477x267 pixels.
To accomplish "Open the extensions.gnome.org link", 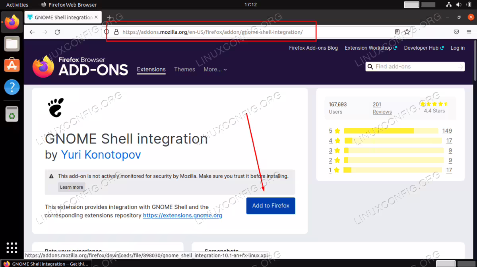I will tap(182, 215).
